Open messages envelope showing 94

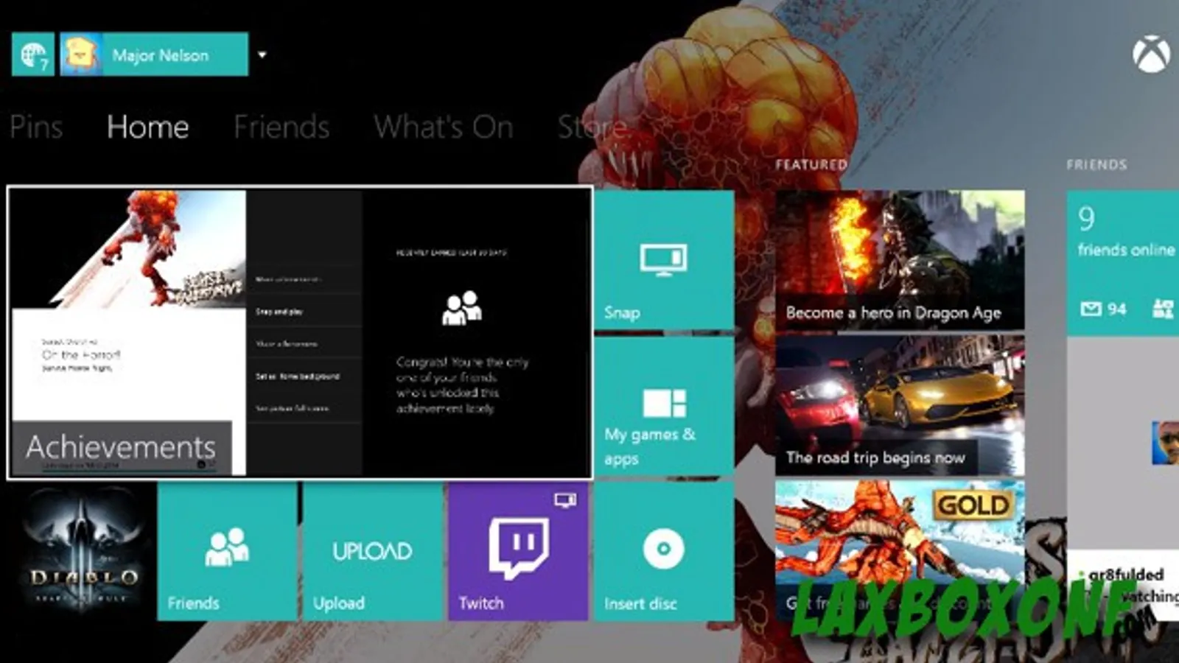point(1103,309)
